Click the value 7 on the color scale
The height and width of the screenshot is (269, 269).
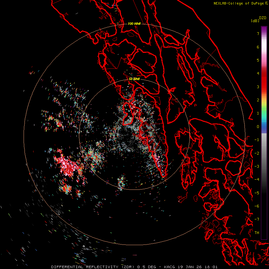(x=258, y=33)
